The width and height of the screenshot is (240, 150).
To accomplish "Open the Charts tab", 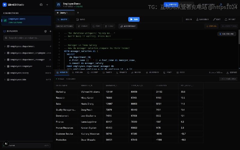I will pyautogui.click(x=121, y=72).
